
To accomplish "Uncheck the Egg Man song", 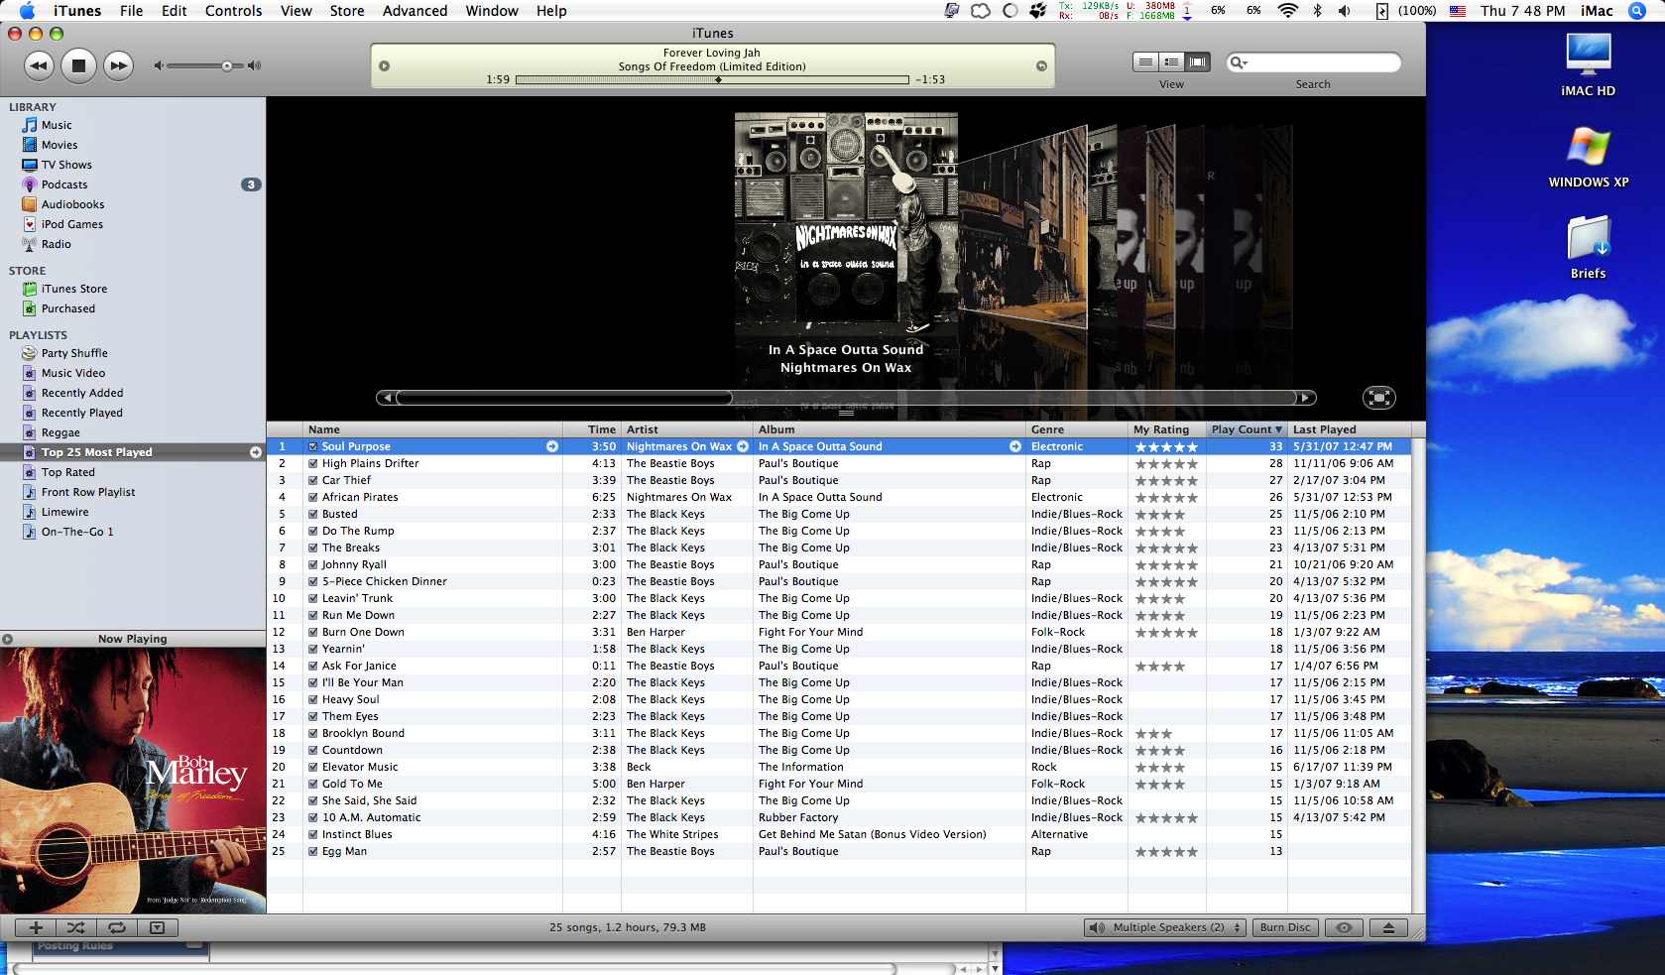I will (x=312, y=851).
